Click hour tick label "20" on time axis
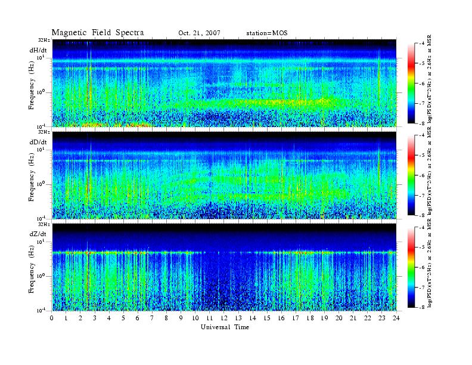 coord(339,318)
